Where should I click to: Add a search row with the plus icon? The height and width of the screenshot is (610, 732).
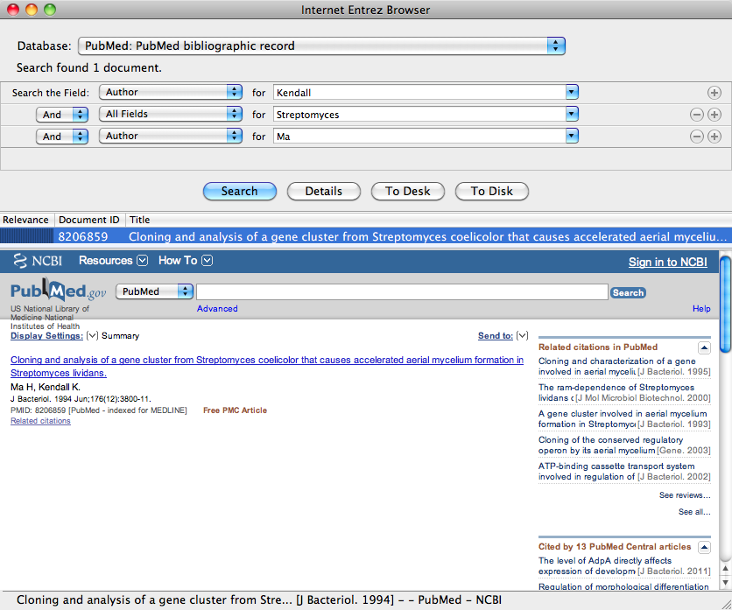[x=714, y=92]
